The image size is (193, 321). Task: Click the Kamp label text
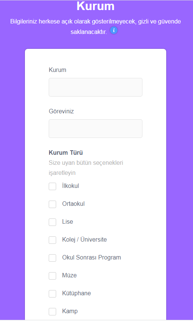(x=70, y=311)
